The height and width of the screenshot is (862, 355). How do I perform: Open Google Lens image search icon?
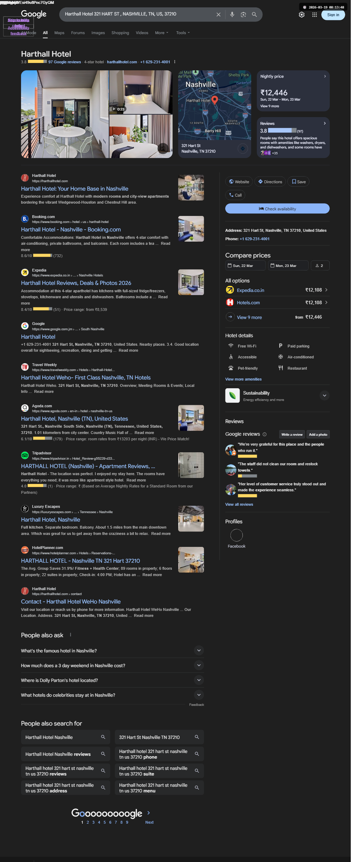[243, 14]
